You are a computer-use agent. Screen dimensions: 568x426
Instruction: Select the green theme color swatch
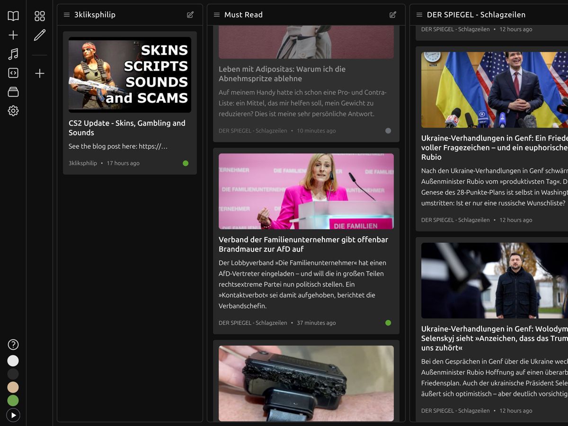tap(13, 400)
